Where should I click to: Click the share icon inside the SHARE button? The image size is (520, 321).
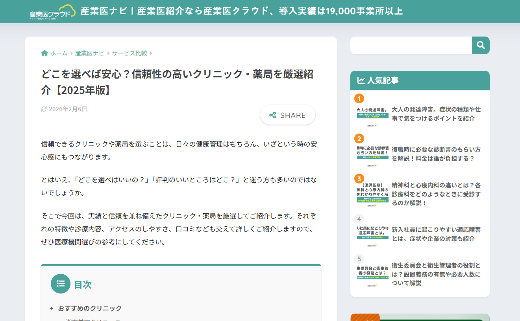(272, 115)
